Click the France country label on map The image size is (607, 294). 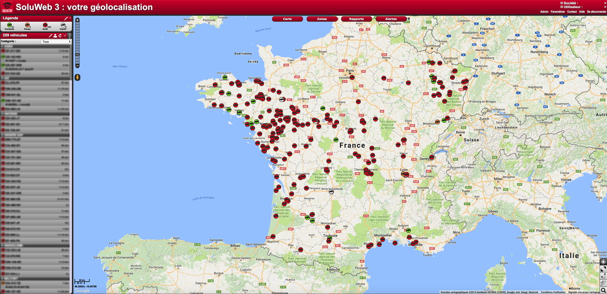tap(352, 145)
